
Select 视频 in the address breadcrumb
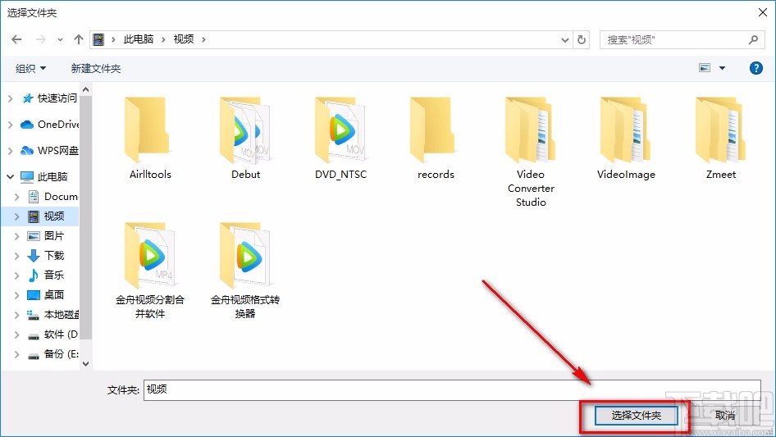pyautogui.click(x=184, y=39)
